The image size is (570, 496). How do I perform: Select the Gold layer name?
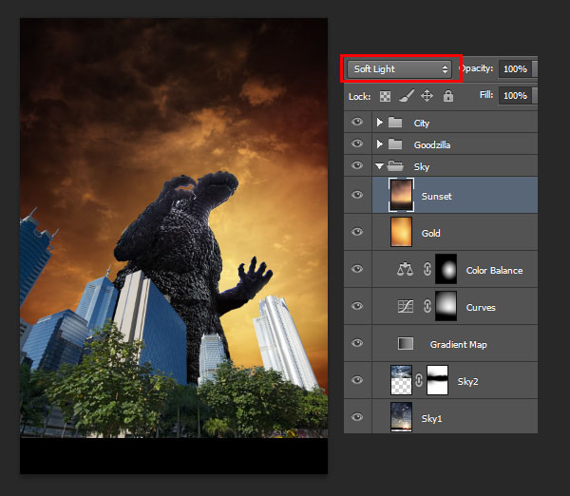click(x=430, y=233)
